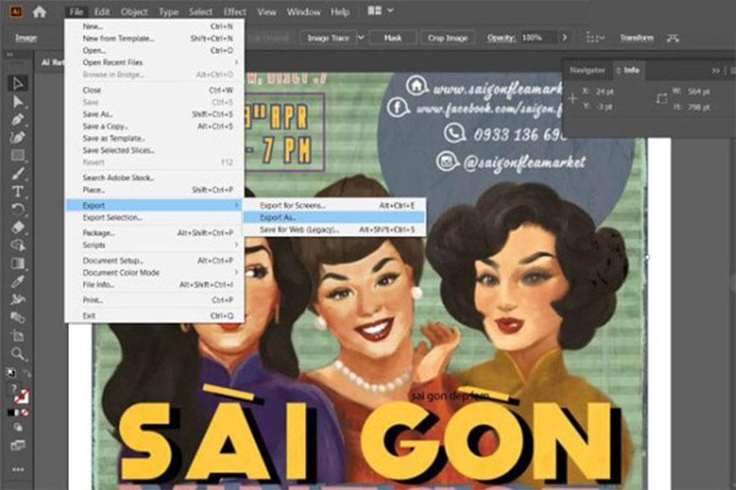Choose Save a Copy
The height and width of the screenshot is (490, 736).
click(154, 126)
